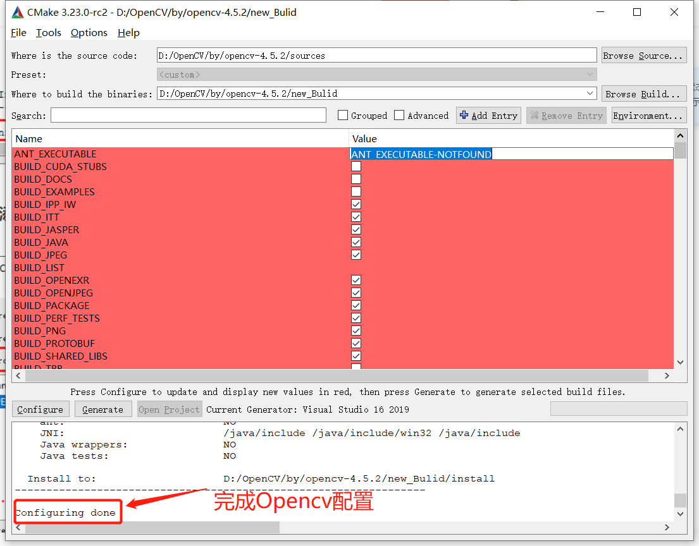Click output log horizontal scroll right arrow
This screenshot has height=546, width=699.
667,527
